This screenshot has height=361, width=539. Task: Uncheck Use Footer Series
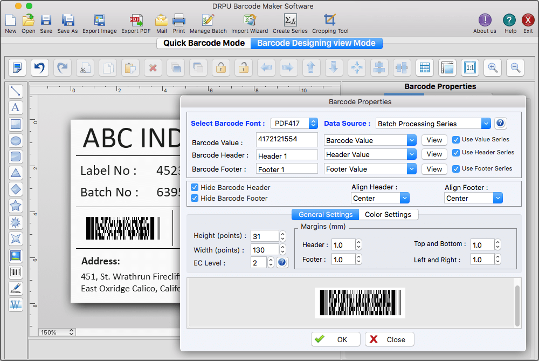pos(456,168)
